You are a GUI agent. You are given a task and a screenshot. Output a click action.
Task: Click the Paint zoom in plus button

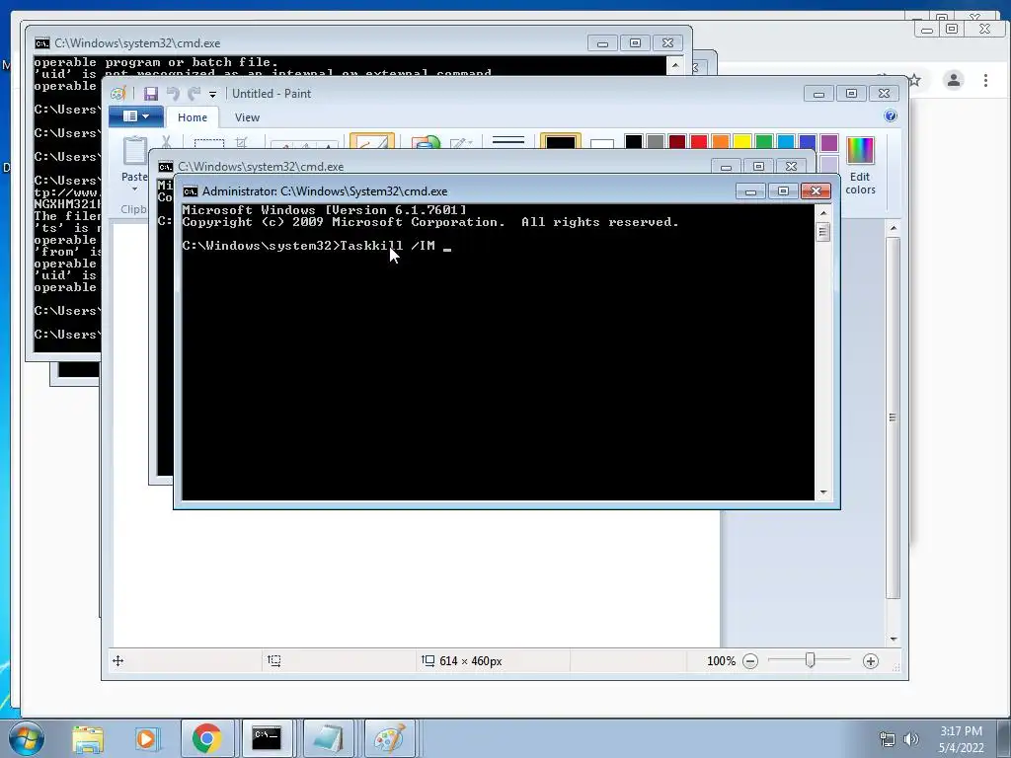click(871, 661)
